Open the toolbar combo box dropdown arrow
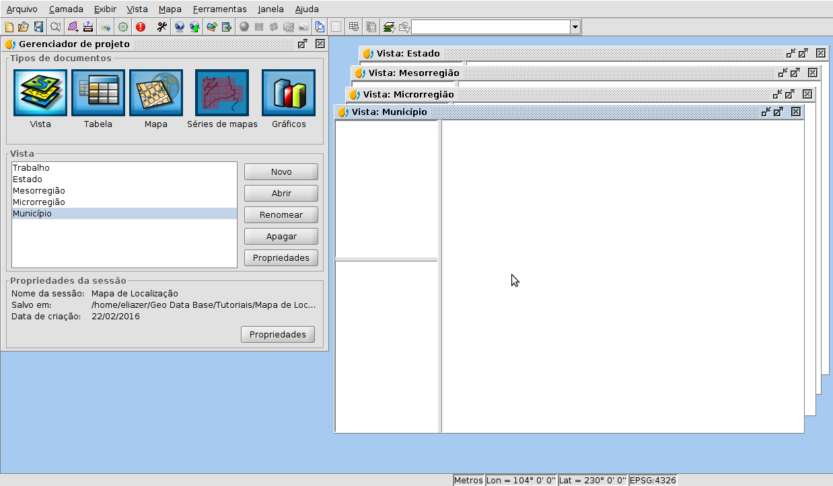833x486 pixels. 575,27
